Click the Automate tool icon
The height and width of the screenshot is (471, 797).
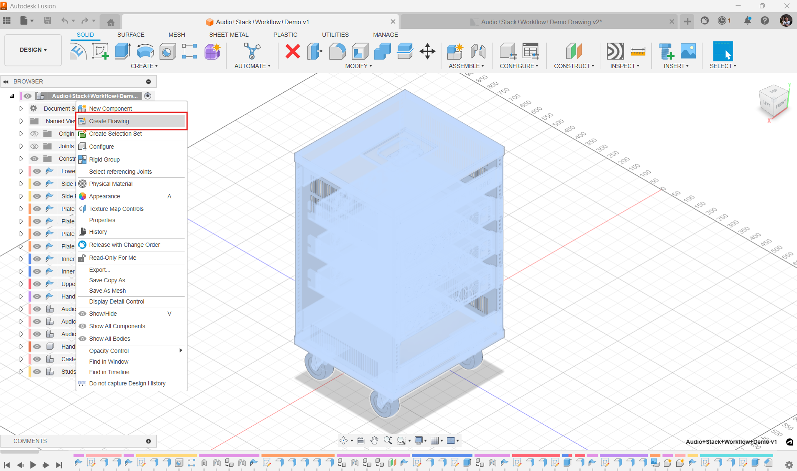click(252, 51)
